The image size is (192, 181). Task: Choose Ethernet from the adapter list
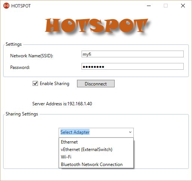pos(96,142)
